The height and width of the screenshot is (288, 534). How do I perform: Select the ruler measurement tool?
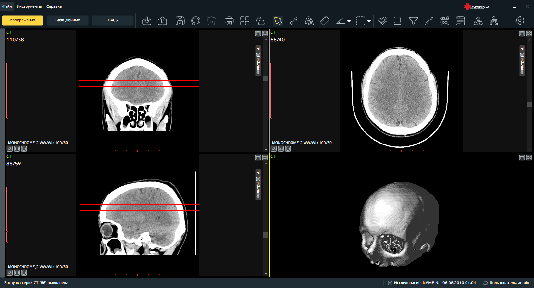pyautogui.click(x=325, y=21)
